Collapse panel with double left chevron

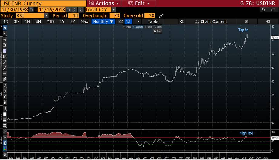(x=182, y=21)
